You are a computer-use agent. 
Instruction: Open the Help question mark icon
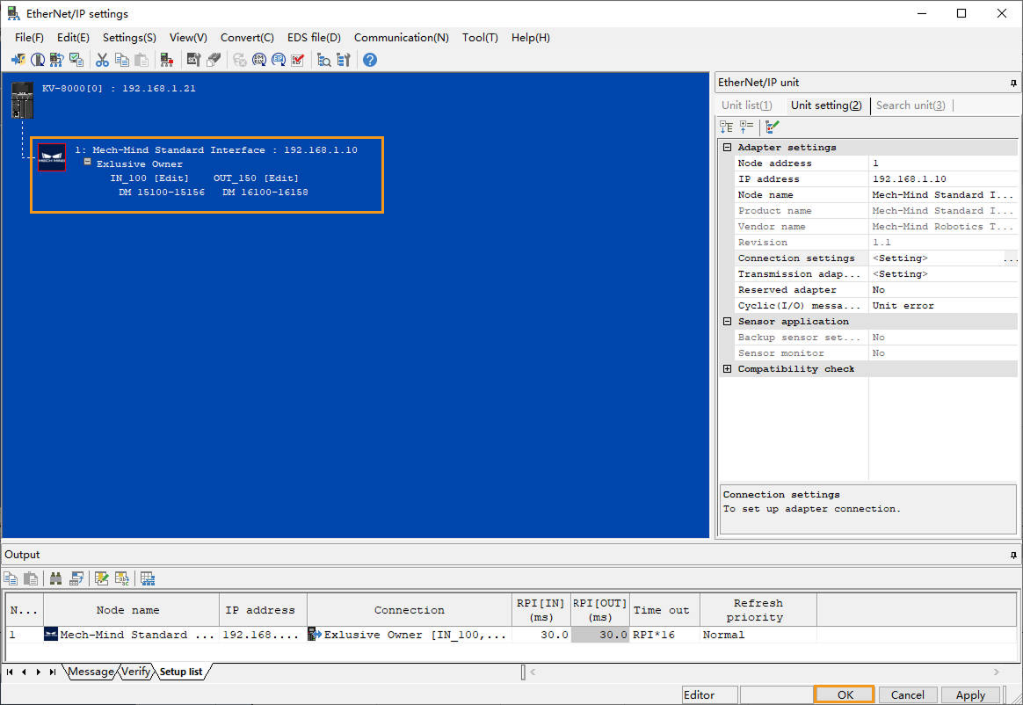367,59
